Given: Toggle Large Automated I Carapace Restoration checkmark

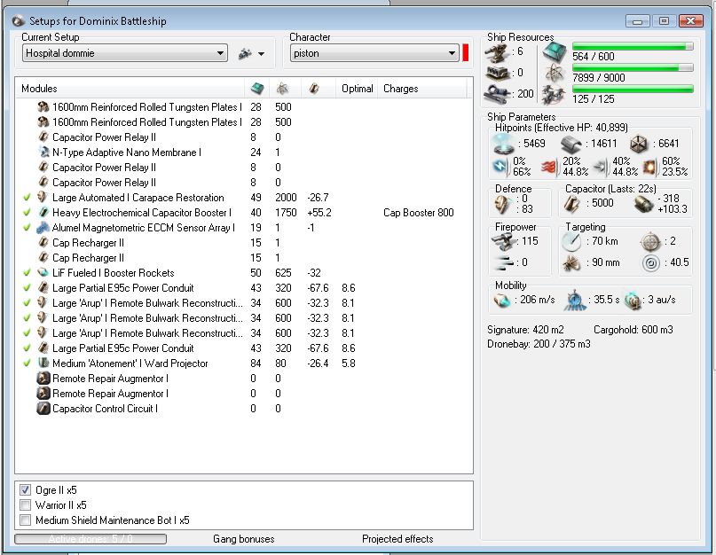Looking at the screenshot, I should (x=27, y=197).
